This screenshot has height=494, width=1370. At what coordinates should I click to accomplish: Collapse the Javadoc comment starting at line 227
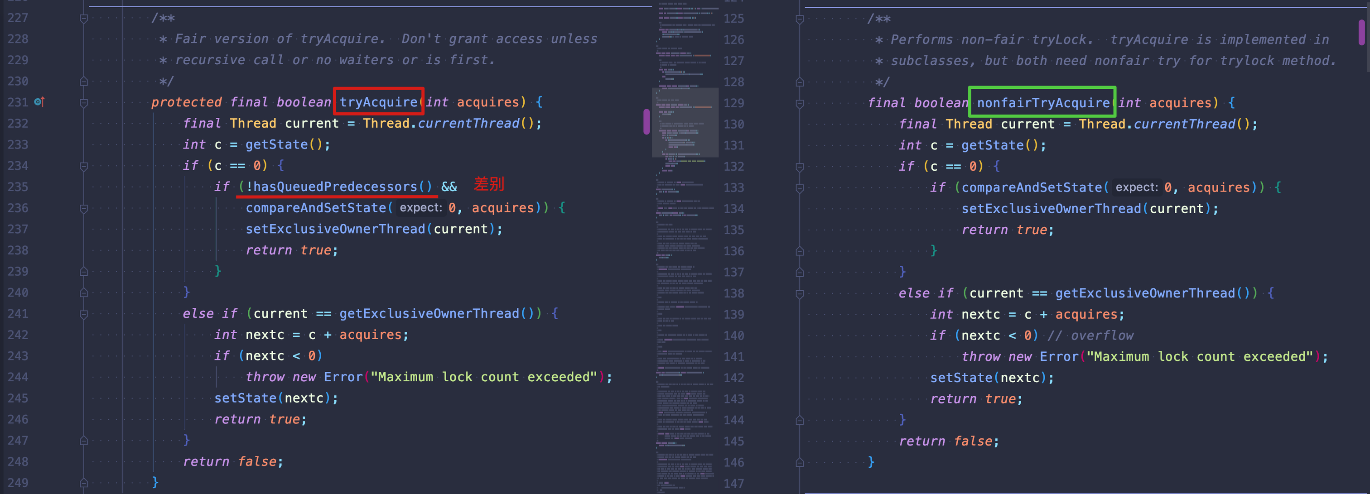tap(83, 19)
